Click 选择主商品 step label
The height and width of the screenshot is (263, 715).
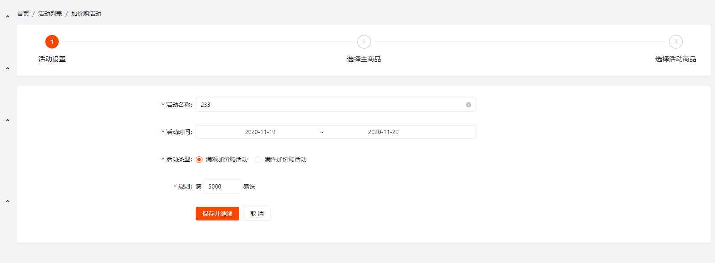coord(364,59)
